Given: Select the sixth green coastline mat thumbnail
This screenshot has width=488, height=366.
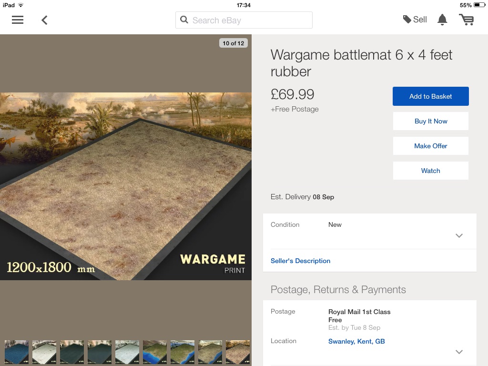Looking at the screenshot, I should coord(155,352).
